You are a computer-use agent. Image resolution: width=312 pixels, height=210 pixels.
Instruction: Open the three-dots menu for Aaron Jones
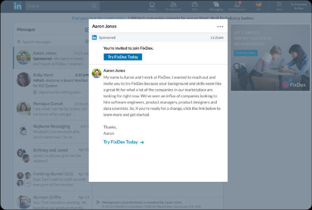pyautogui.click(x=220, y=27)
